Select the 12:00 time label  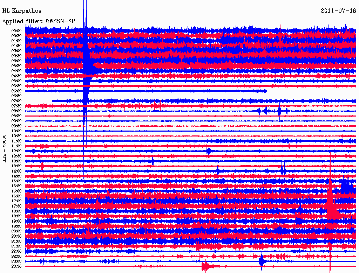click(16, 151)
